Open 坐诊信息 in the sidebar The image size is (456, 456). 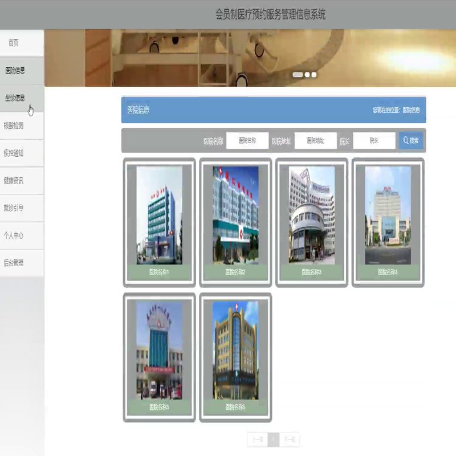coord(22,98)
